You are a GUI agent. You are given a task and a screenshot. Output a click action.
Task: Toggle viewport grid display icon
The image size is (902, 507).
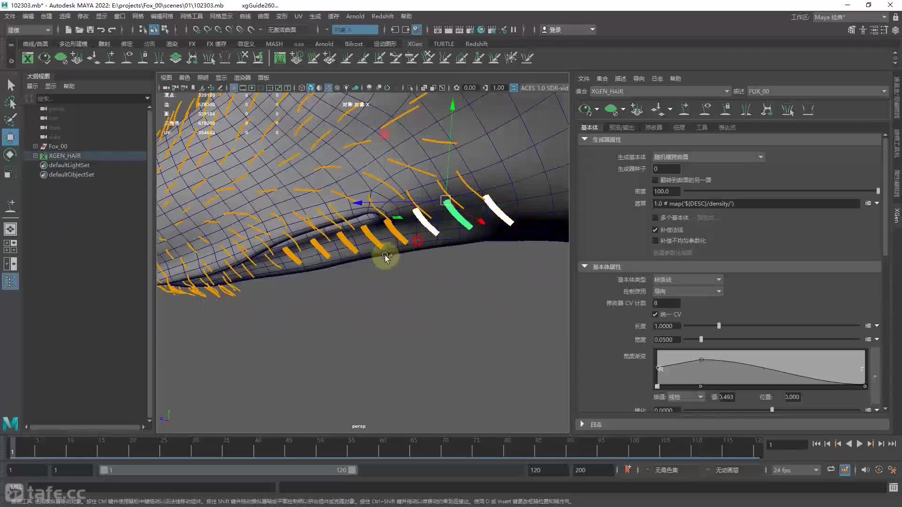click(233, 88)
